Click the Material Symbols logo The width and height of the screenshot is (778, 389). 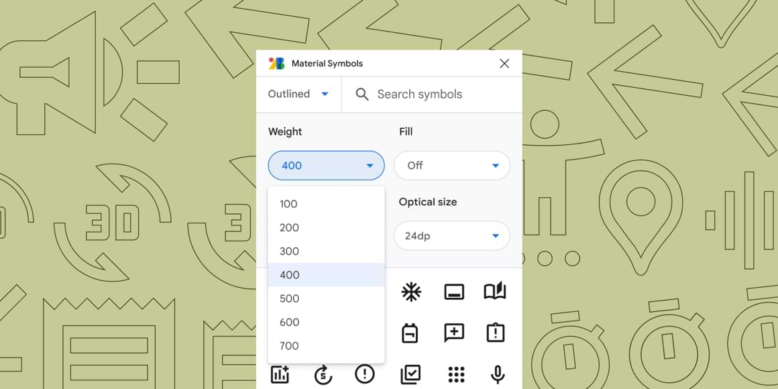click(x=277, y=63)
